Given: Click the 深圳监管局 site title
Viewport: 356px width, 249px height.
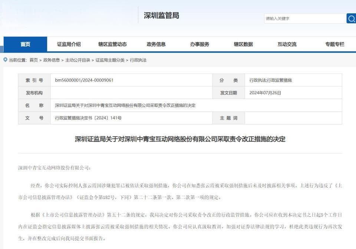Looking at the screenshot, I should (161, 16).
